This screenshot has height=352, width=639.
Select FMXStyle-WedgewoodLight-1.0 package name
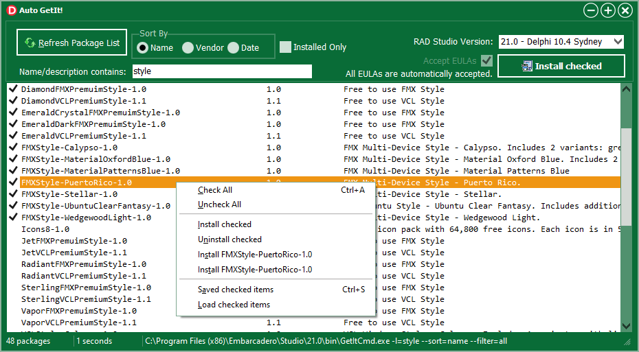click(x=86, y=218)
